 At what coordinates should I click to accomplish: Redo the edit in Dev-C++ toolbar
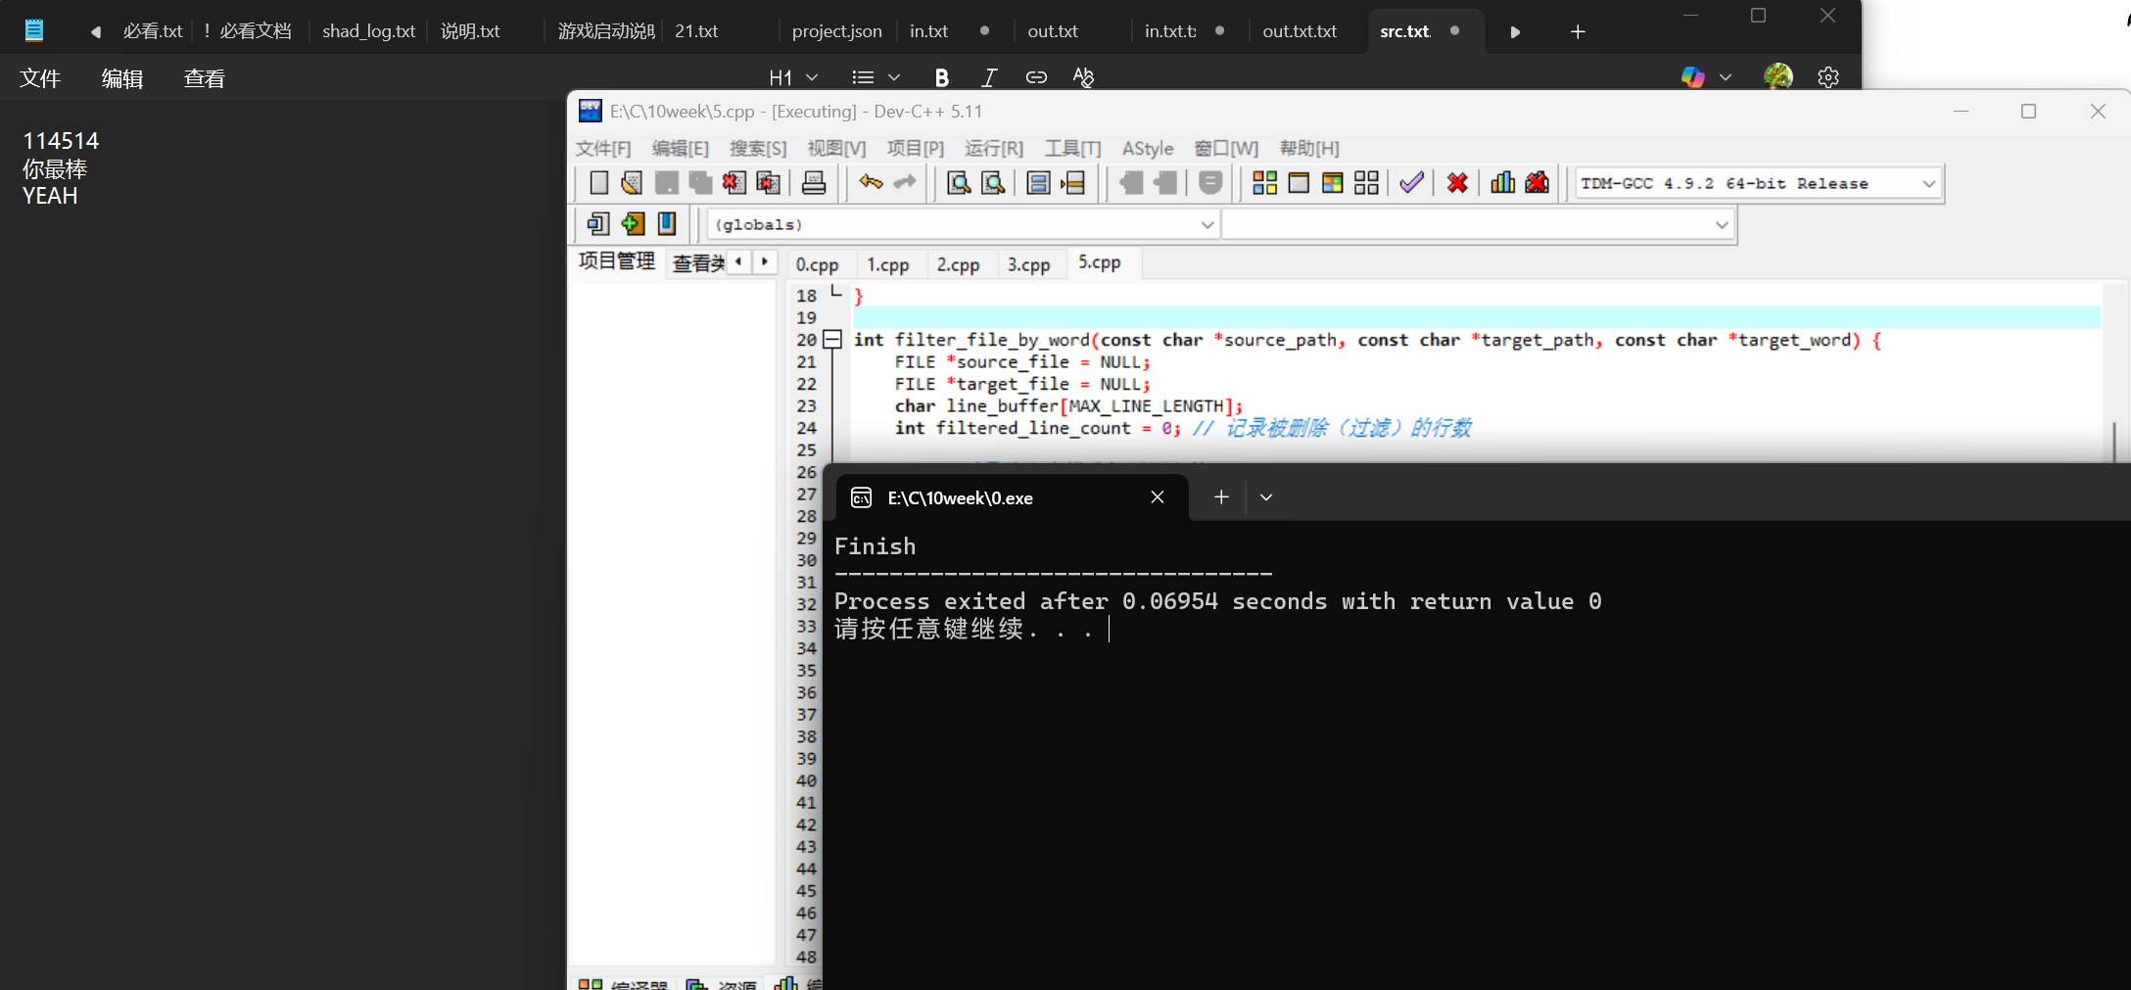905,183
